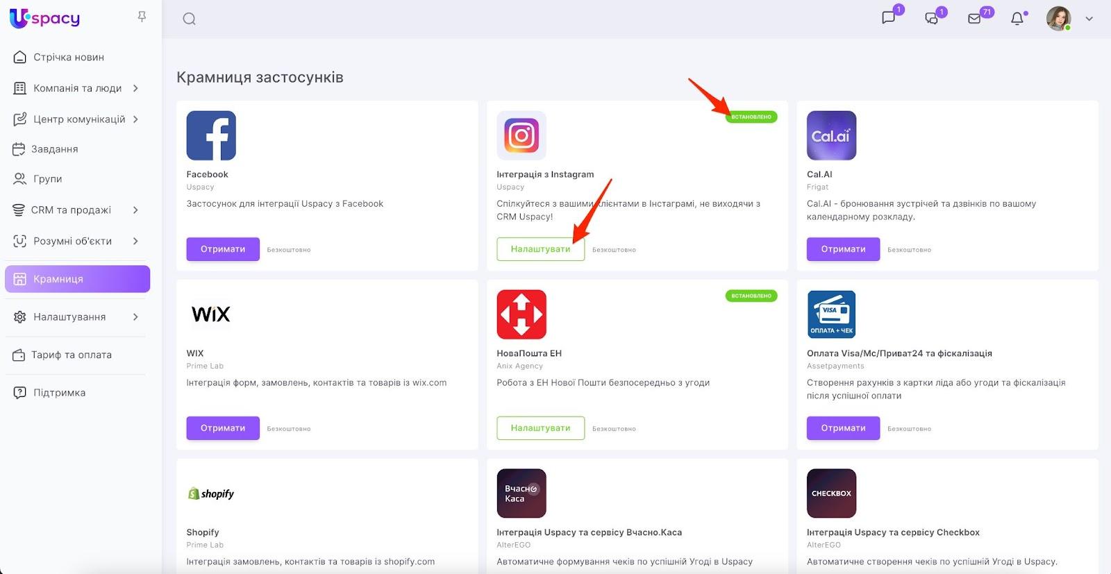Go to Стрічка новин
The height and width of the screenshot is (574, 1111).
coord(68,57)
